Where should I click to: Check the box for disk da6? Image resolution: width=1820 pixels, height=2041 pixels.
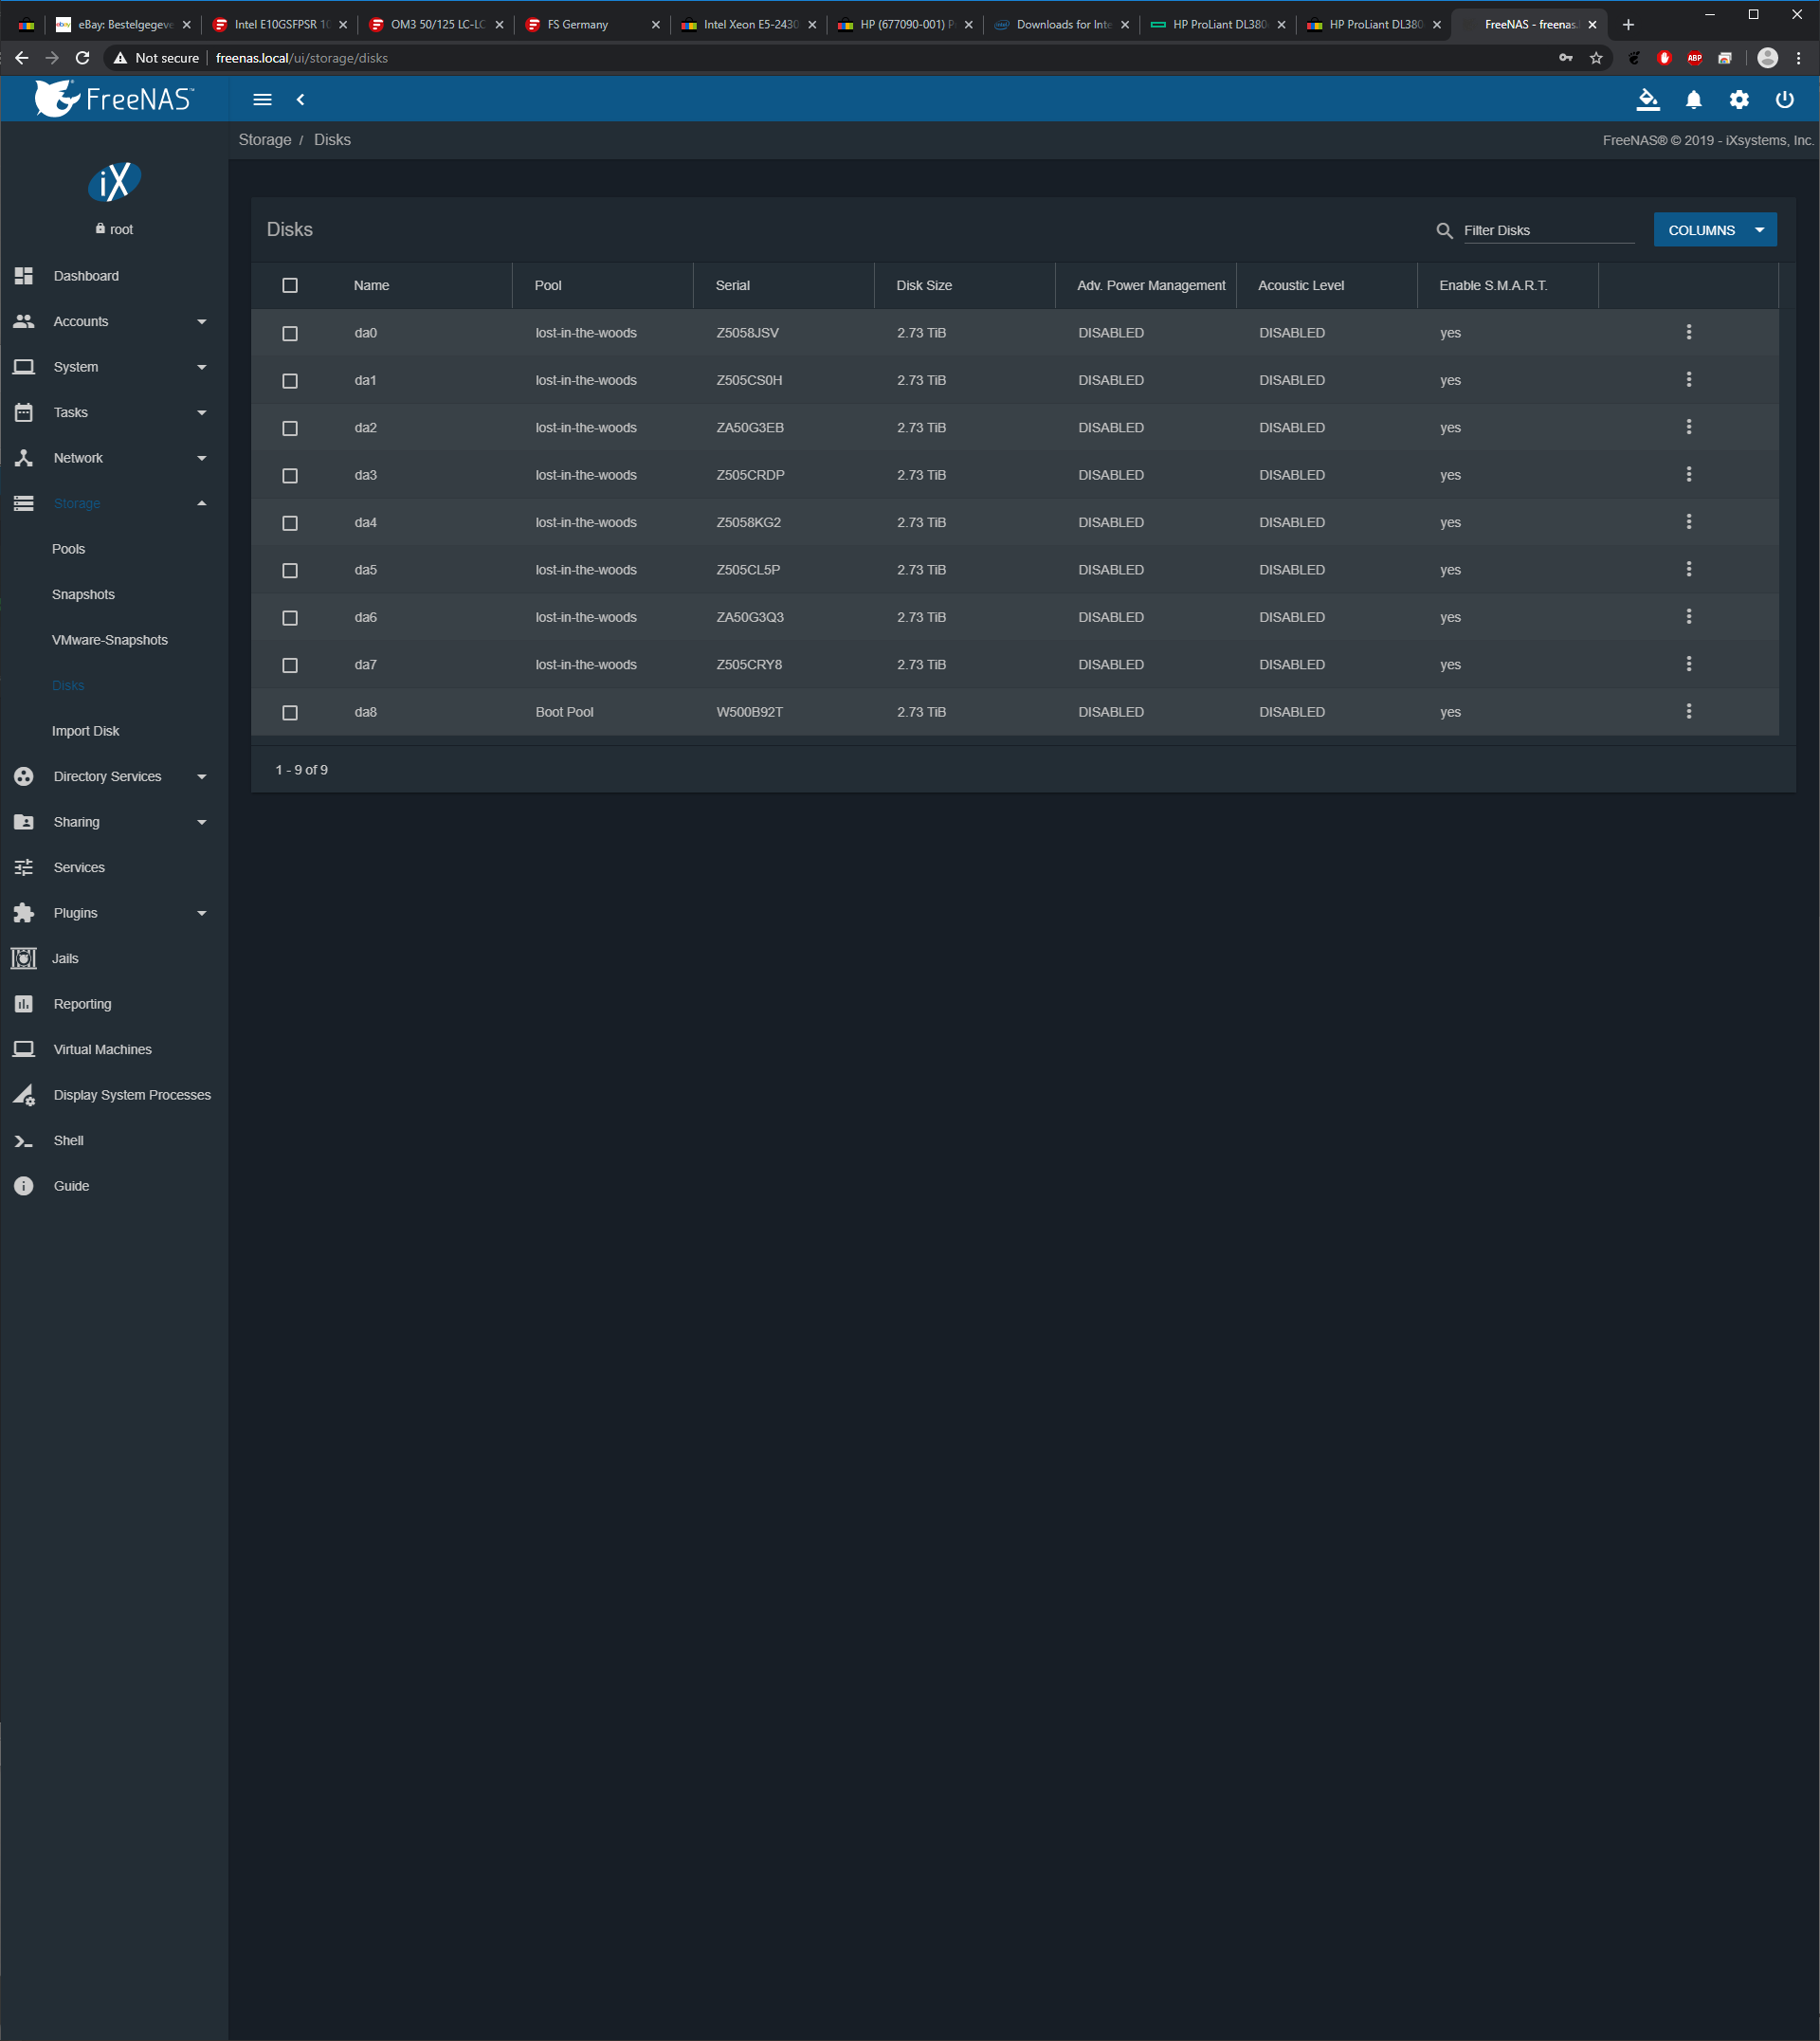point(290,618)
